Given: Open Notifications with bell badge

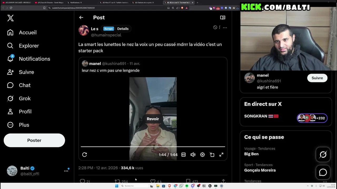Looking at the screenshot, I should [29, 59].
